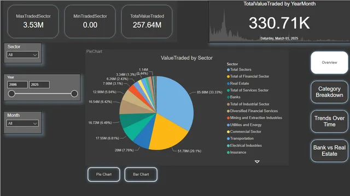Click the pie label 85.88M (33.33%)

click(x=209, y=92)
